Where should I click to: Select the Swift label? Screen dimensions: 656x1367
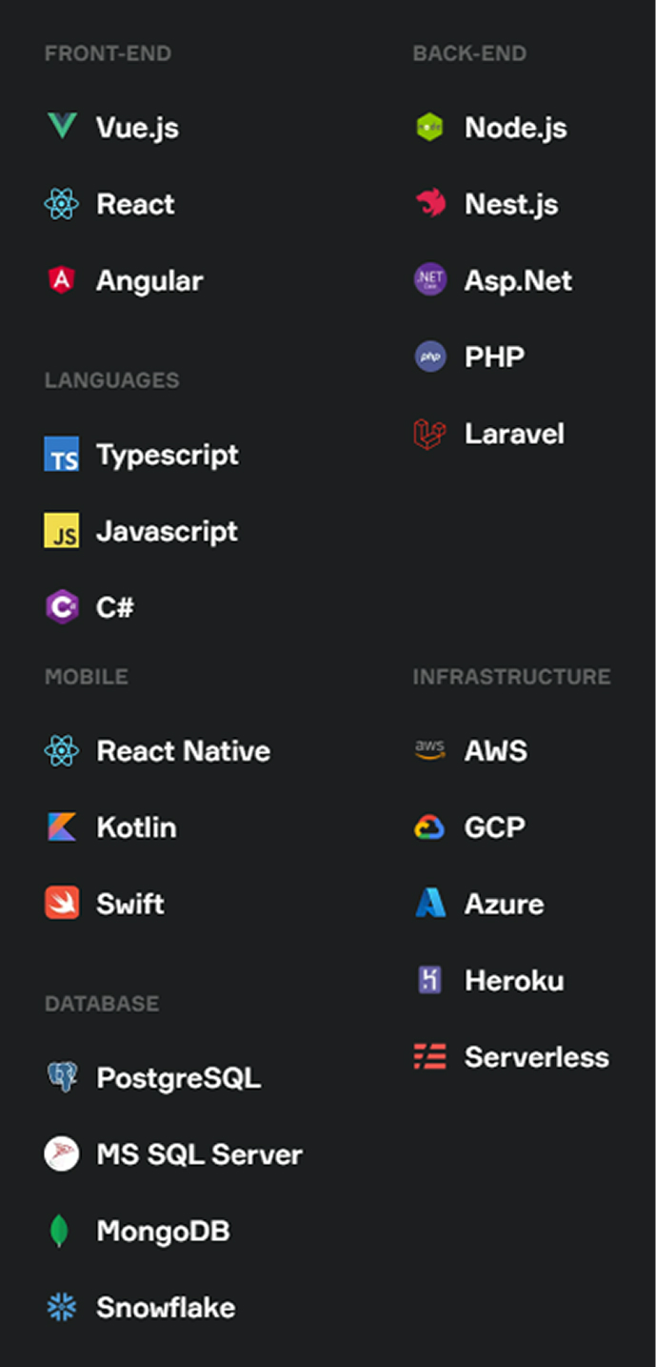point(129,904)
